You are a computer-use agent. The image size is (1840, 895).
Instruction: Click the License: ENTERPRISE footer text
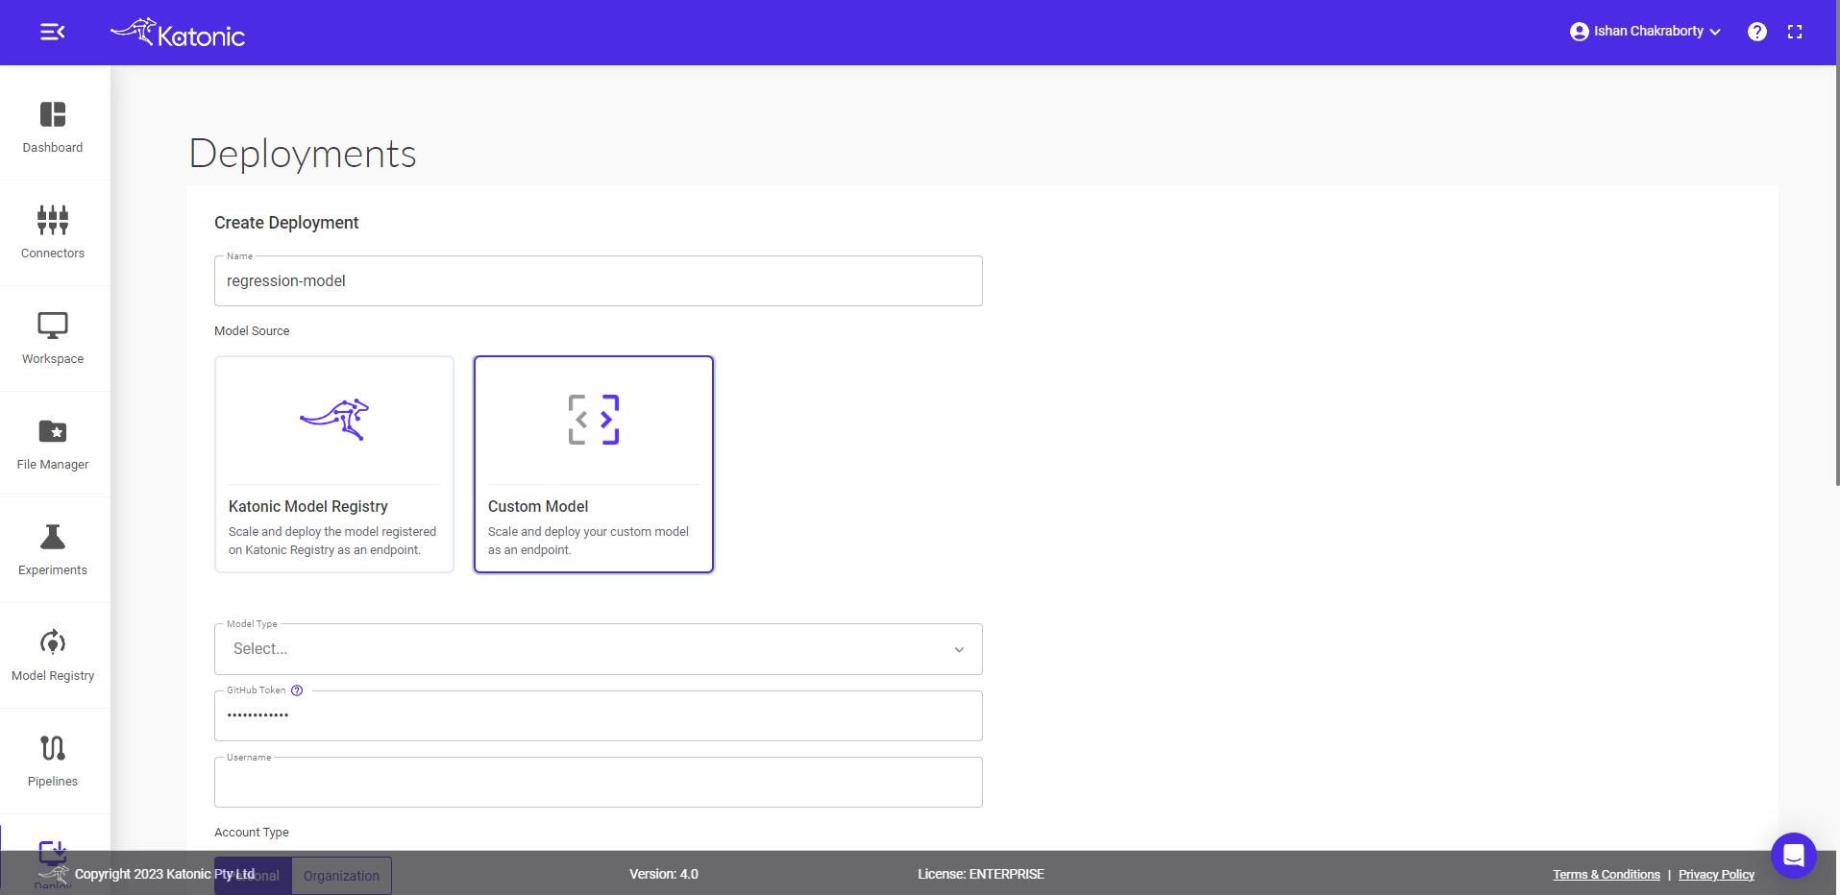981,875
